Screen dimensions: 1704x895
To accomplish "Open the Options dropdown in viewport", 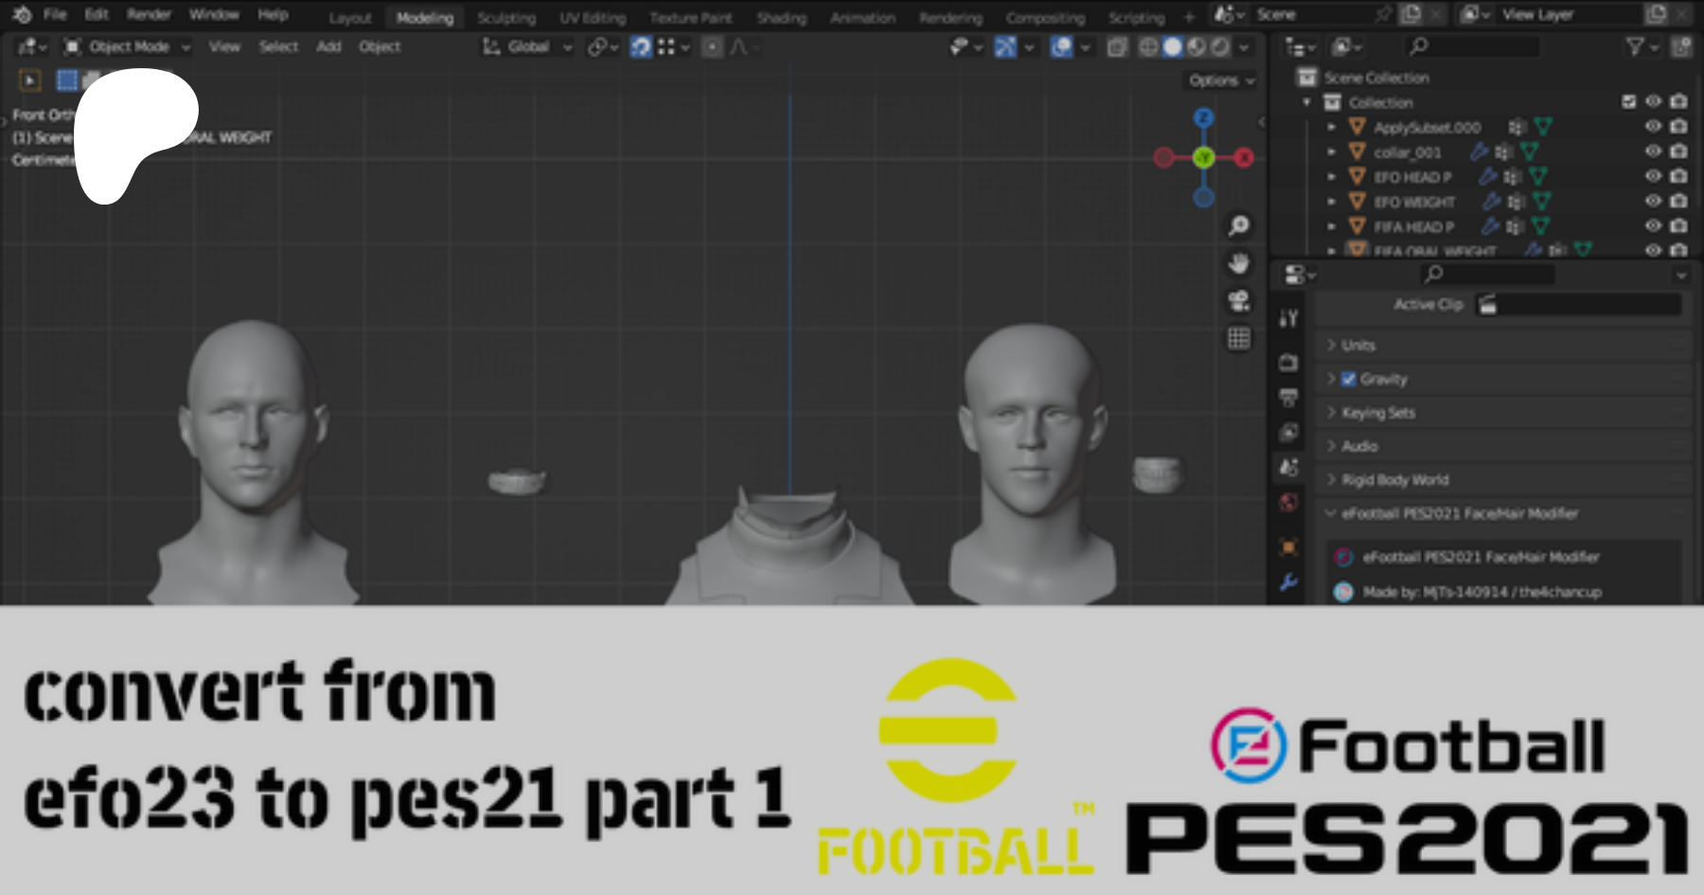I will (1221, 81).
